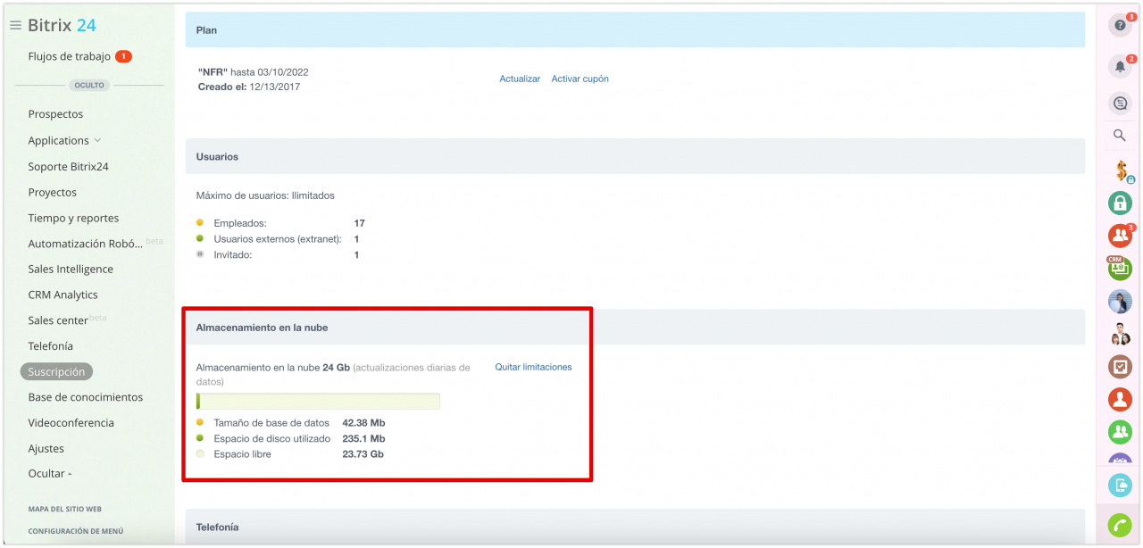
Task: Expand the Applications chevron
Action: point(97,140)
